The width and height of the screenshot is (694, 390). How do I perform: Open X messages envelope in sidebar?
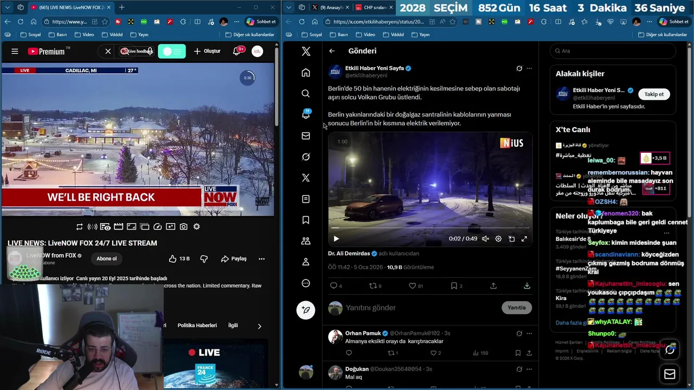(x=306, y=136)
